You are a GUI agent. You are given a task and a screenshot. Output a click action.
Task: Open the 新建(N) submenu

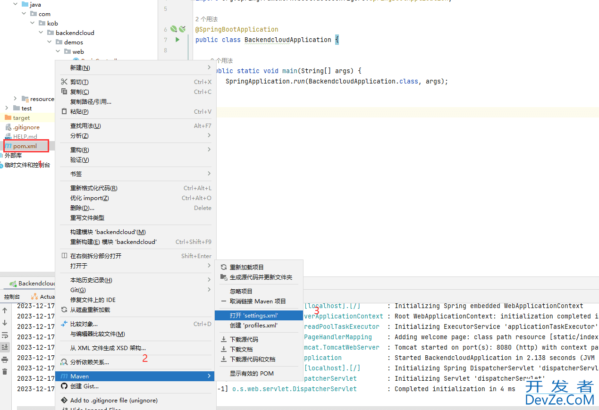click(x=136, y=67)
